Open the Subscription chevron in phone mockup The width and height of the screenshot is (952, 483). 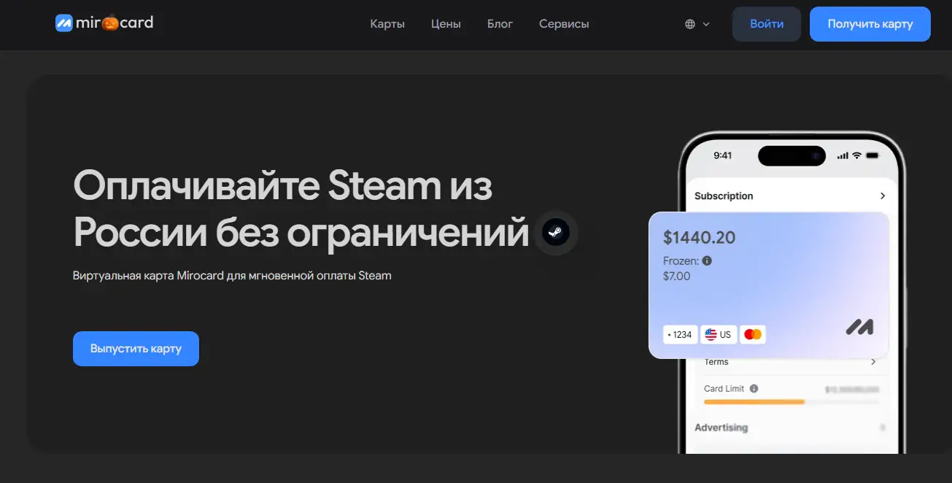[883, 196]
